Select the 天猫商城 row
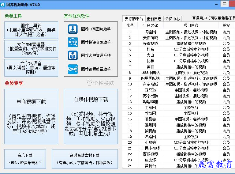235x174 pixels. pyautogui.click(x=178, y=38)
